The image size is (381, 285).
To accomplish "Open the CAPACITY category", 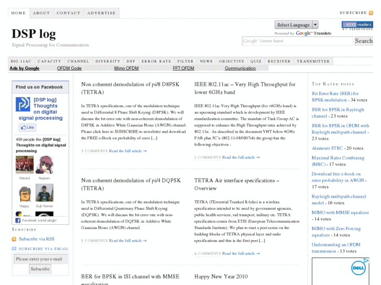I will pyautogui.click(x=49, y=61).
